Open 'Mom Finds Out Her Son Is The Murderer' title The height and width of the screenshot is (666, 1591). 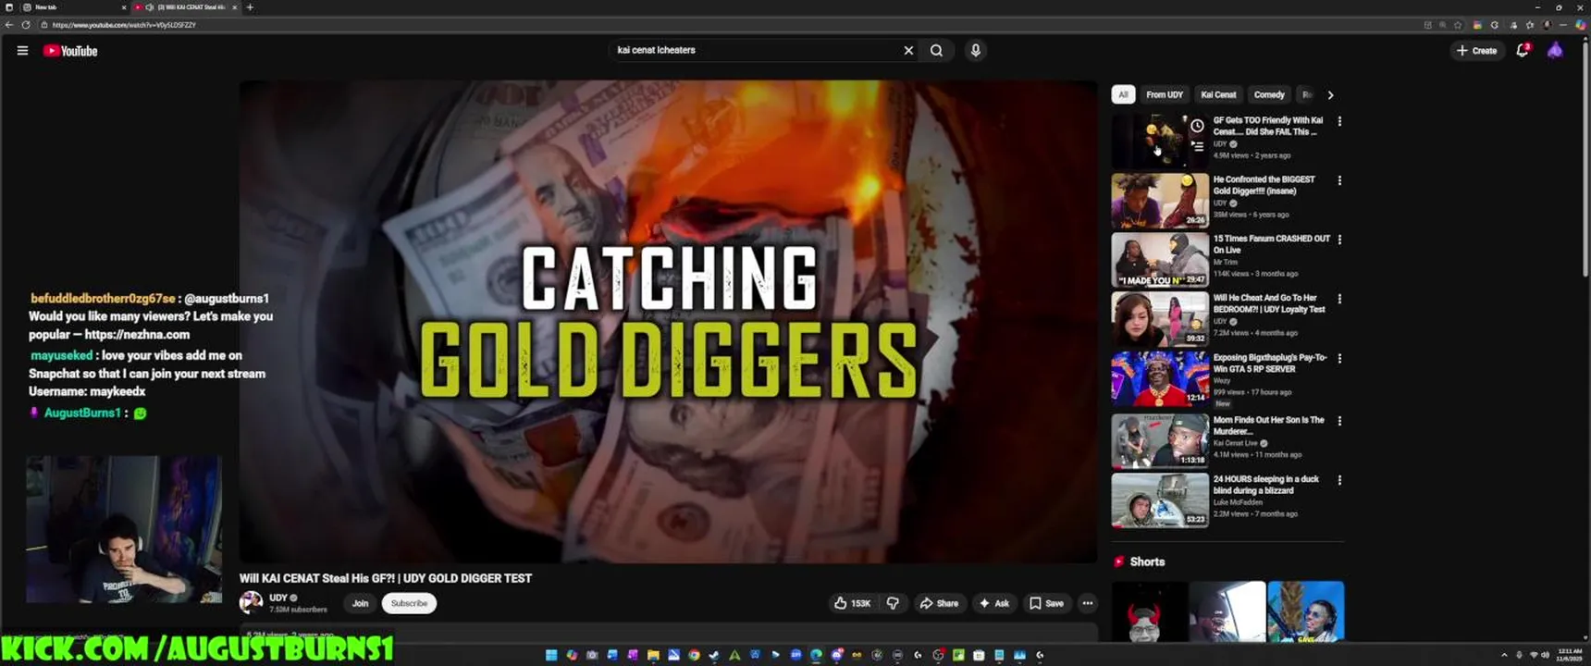click(x=1268, y=425)
